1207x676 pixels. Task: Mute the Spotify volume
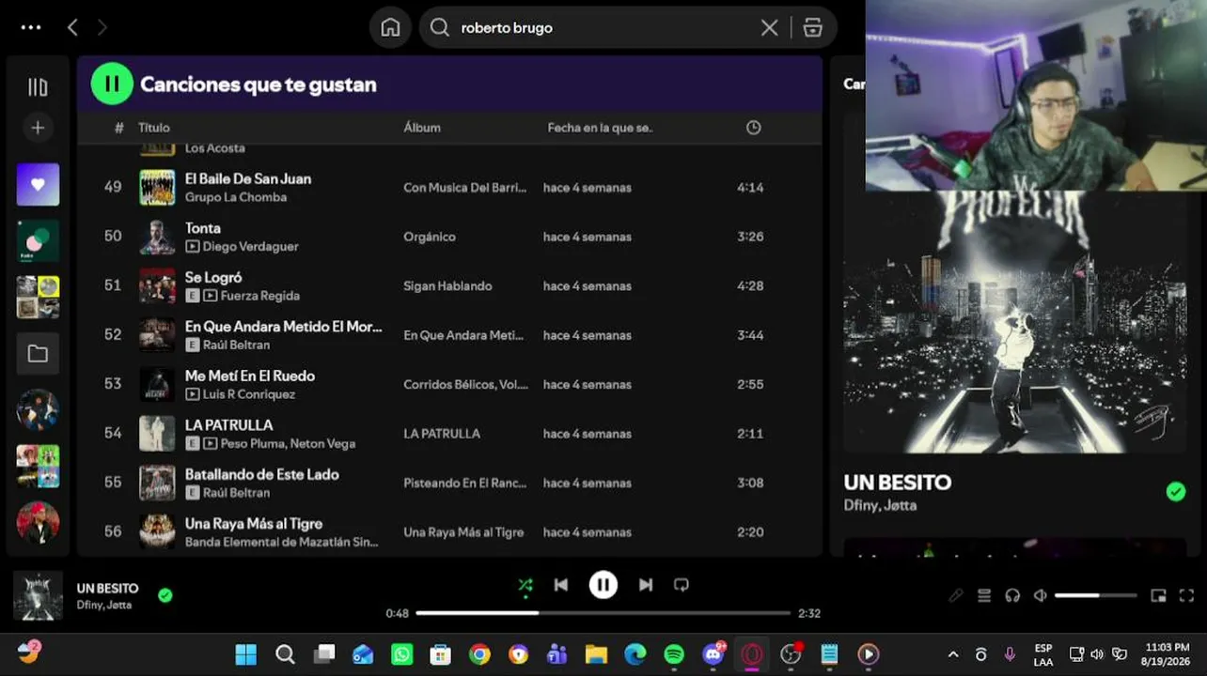1040,595
